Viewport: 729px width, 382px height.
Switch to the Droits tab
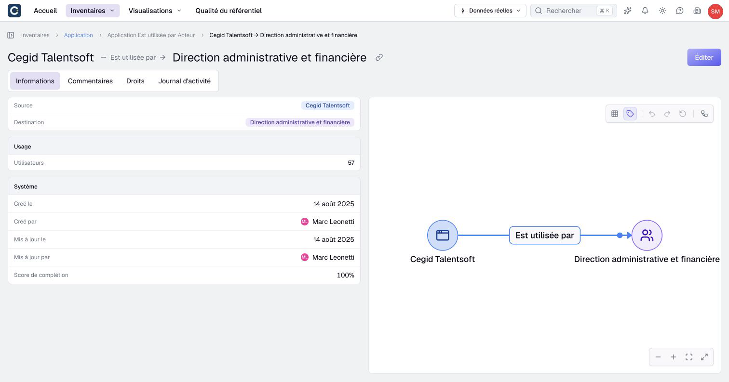[x=135, y=81]
